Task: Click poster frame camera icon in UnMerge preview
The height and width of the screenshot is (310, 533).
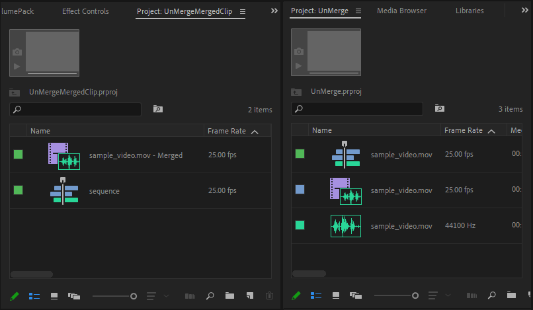Action: pyautogui.click(x=299, y=52)
